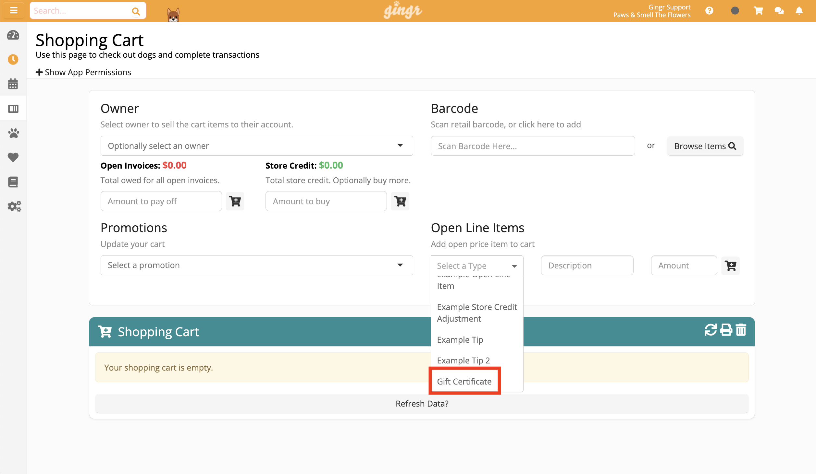
Task: Open the Select a promotion dropdown
Action: (256, 265)
